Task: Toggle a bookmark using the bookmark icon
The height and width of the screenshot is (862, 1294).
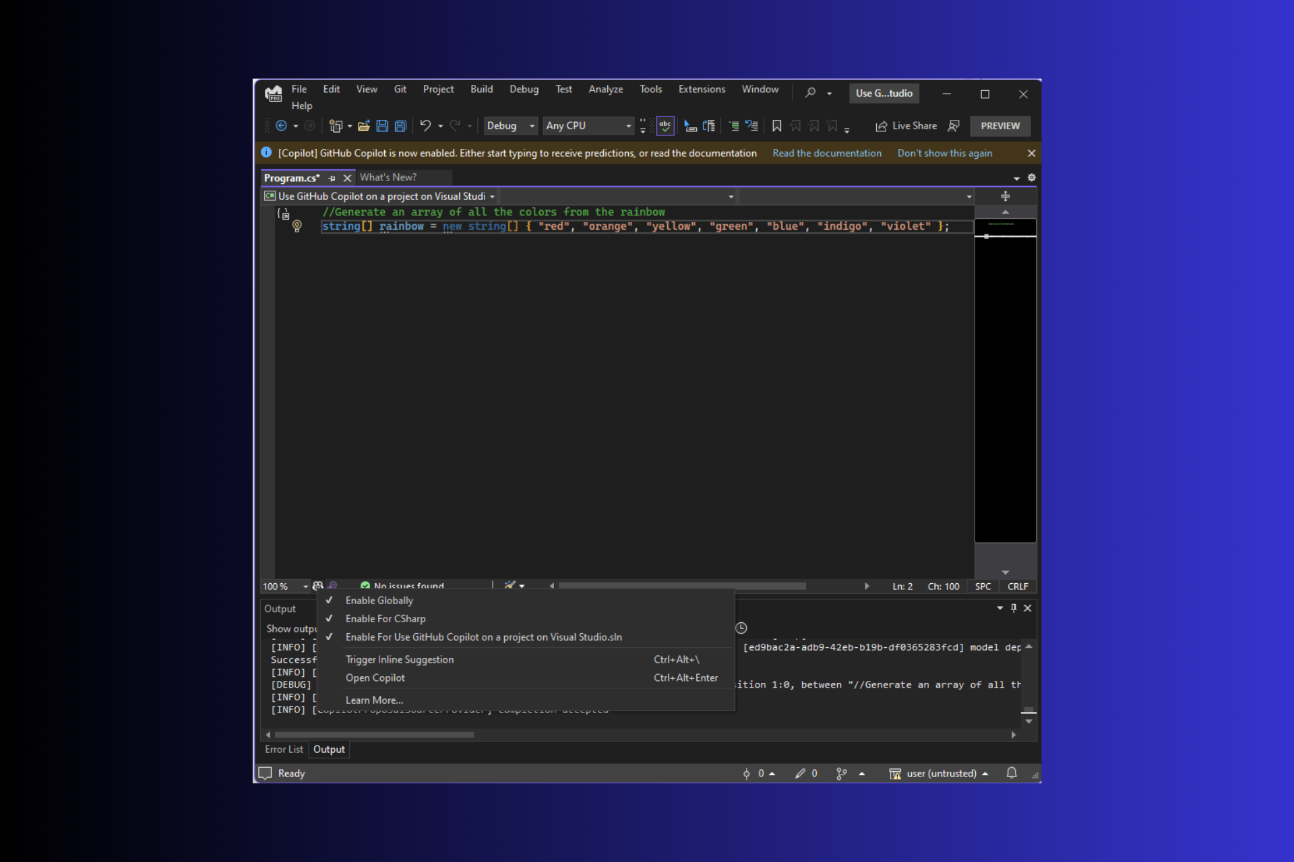Action: (776, 126)
